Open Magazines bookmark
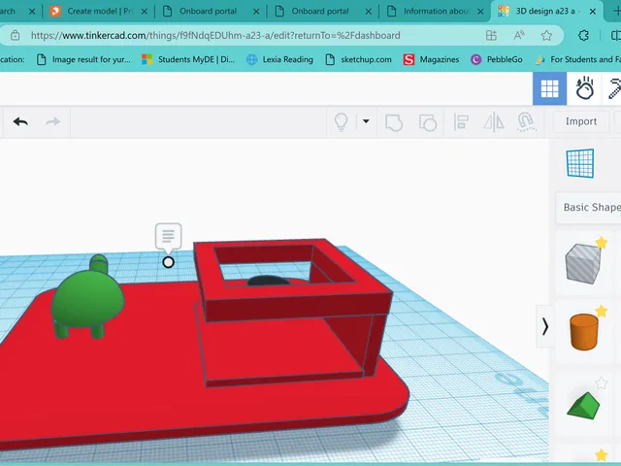 431,59
